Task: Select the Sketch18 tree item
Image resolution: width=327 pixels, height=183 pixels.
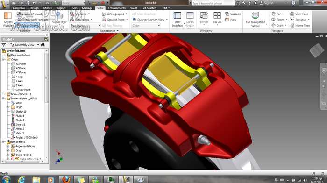Action: pyautogui.click(x=19, y=111)
